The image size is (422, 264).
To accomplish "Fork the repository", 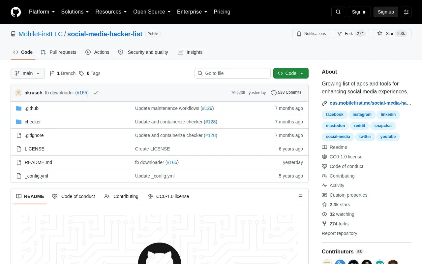I will click(x=351, y=34).
